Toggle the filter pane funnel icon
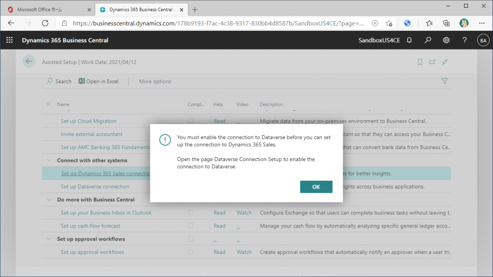Image resolution: width=493 pixels, height=277 pixels. (x=444, y=81)
